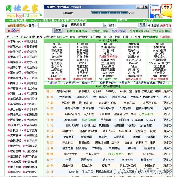Open 17173网游 in the games row
176x177 pixels.
tap(65, 97)
